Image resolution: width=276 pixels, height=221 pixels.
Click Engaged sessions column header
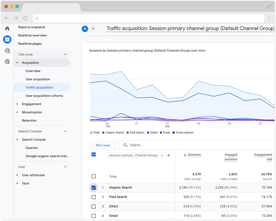[x=231, y=157]
